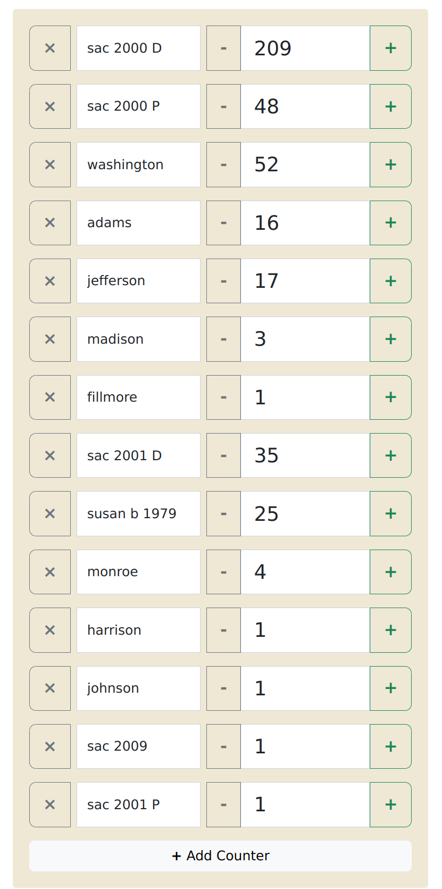Viewport: 442px width, 889px height.
Task: Click the Add Counter button
Action: [220, 856]
